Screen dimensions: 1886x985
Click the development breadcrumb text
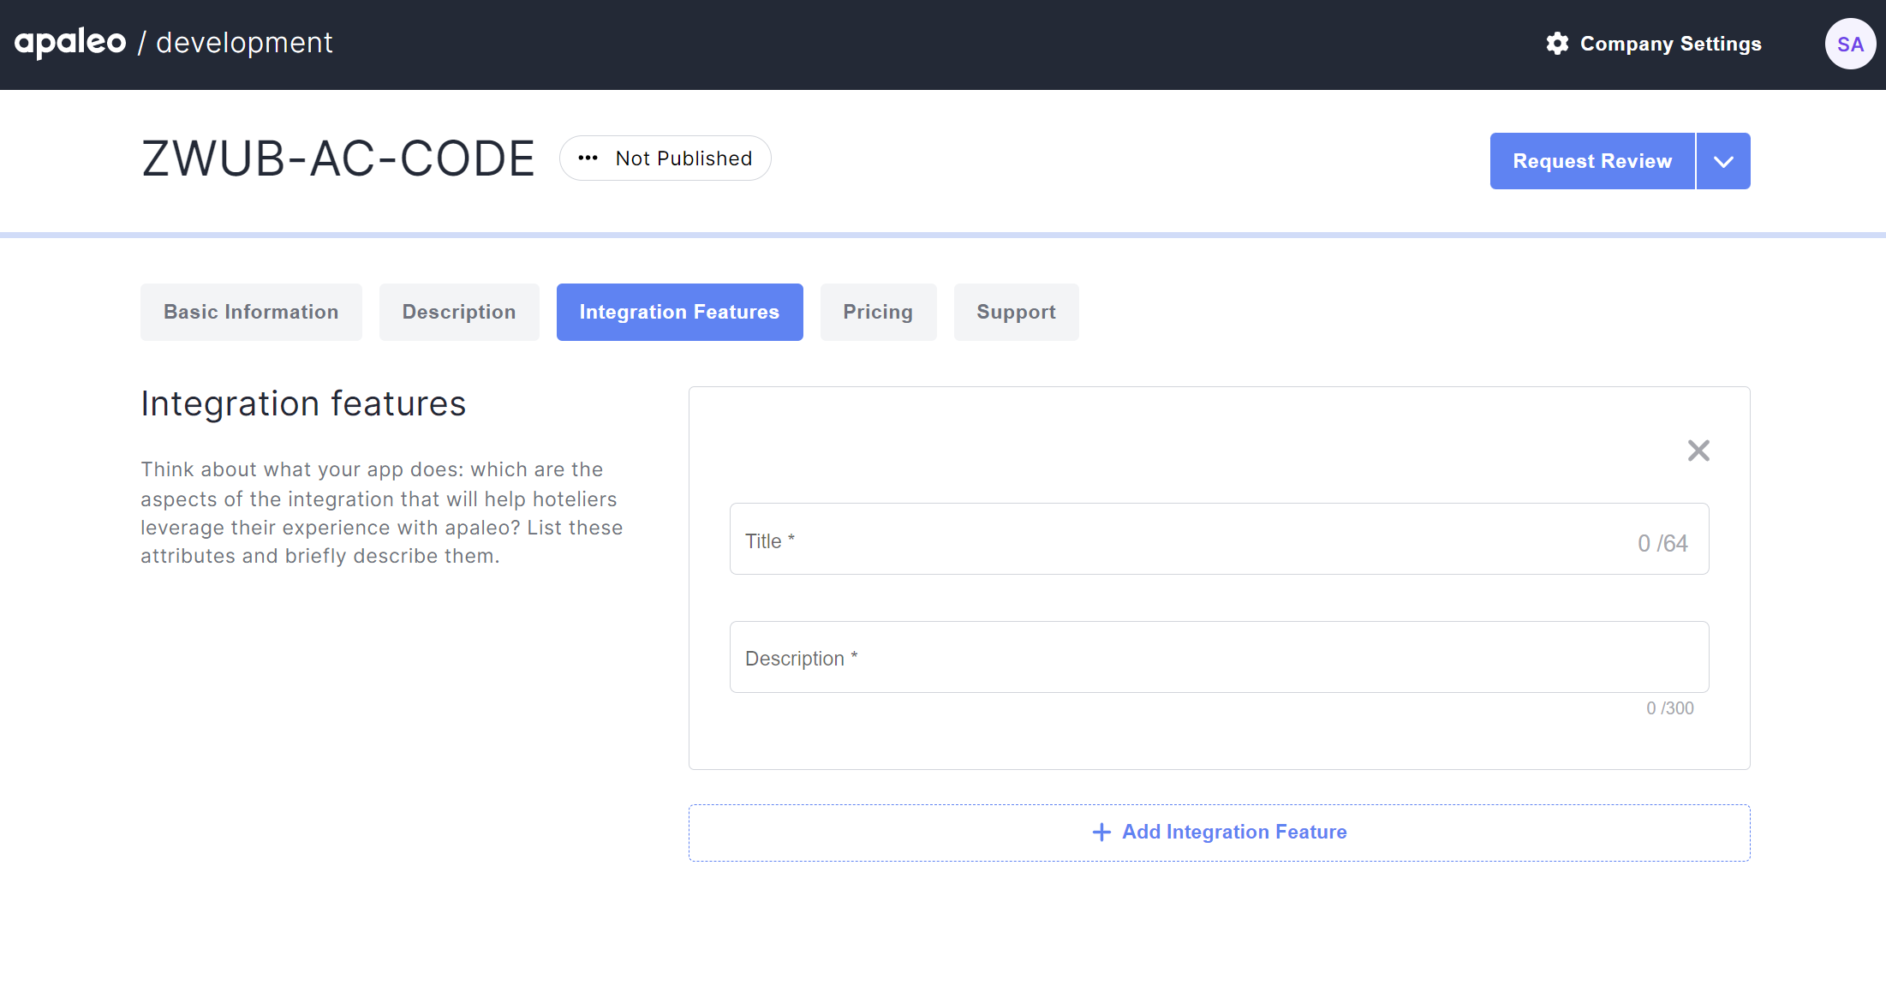(244, 43)
